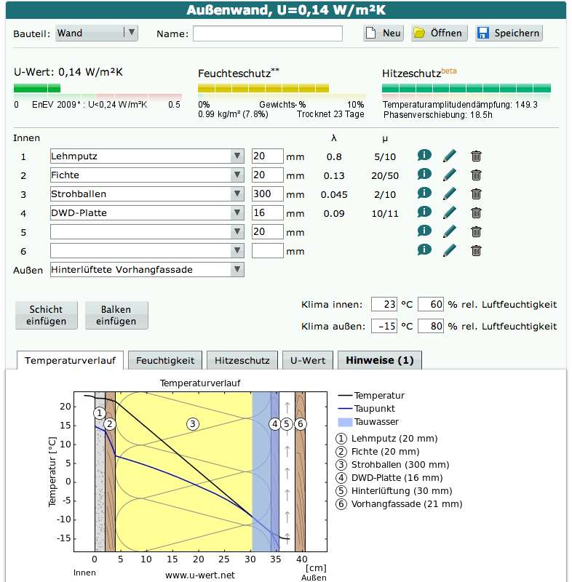Click circled layer marker 6 in chart
The height and width of the screenshot is (582, 572).
coord(301,424)
